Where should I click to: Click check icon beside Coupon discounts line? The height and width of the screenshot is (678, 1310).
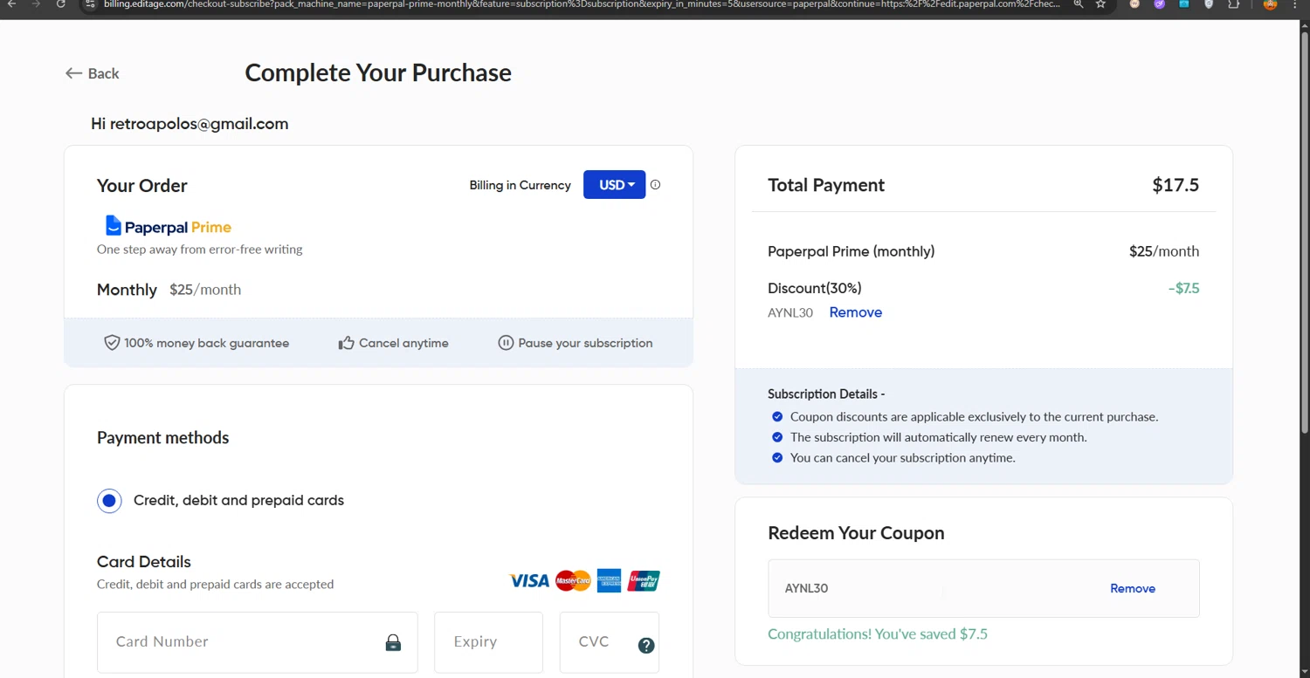777,417
